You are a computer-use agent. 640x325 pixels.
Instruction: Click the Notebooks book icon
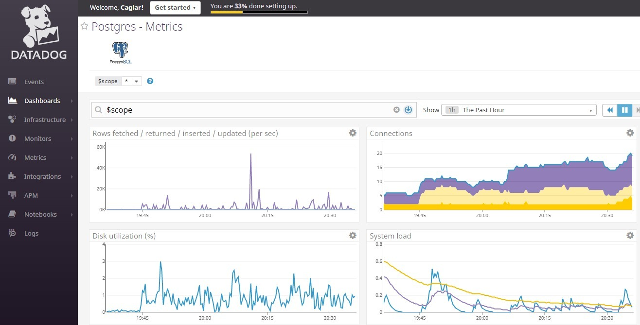pos(13,214)
